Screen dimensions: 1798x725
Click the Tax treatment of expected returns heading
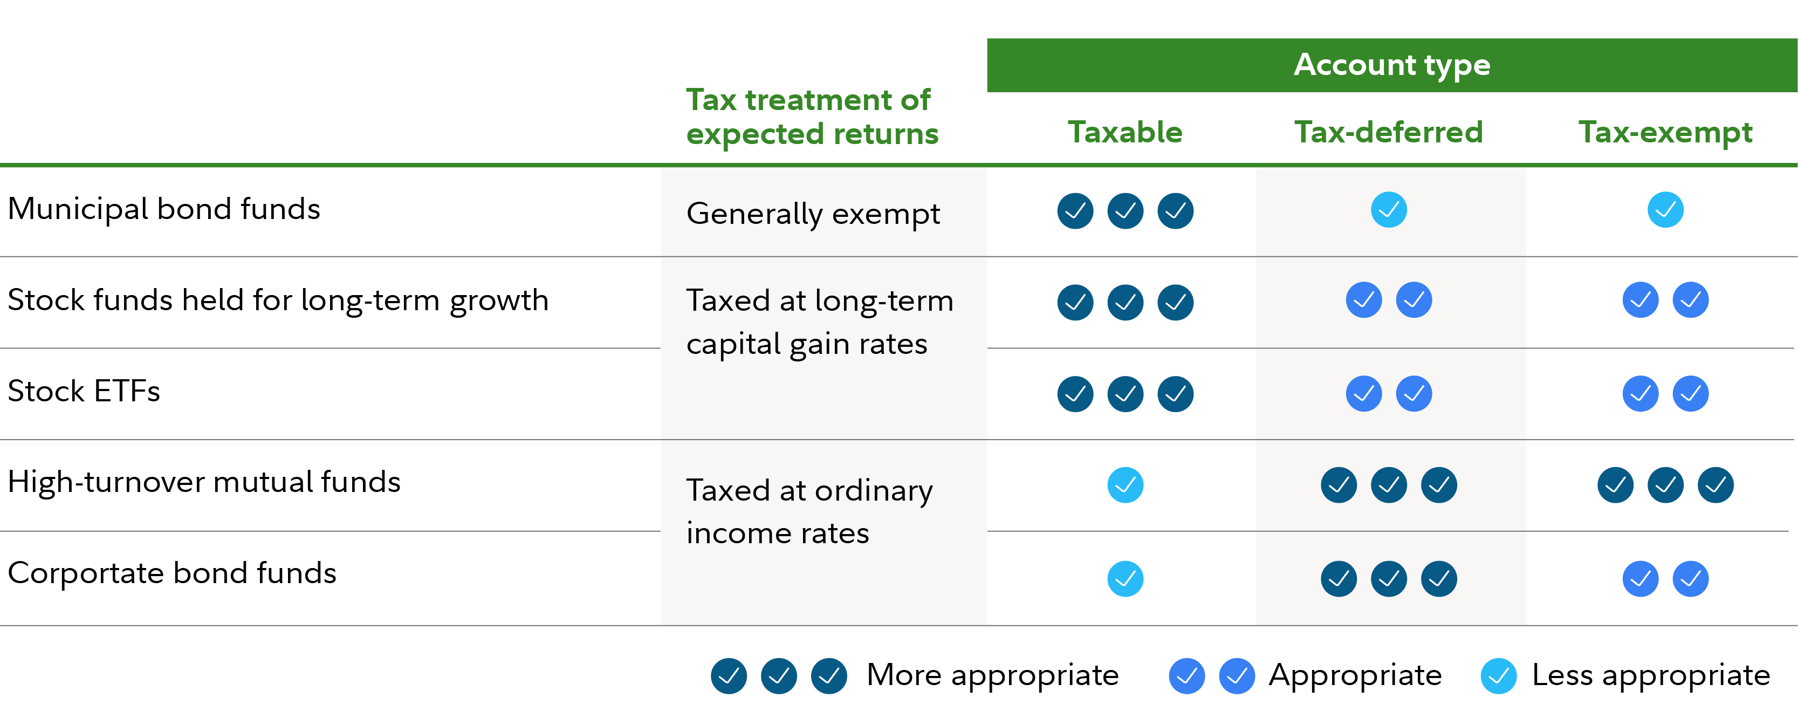click(813, 117)
